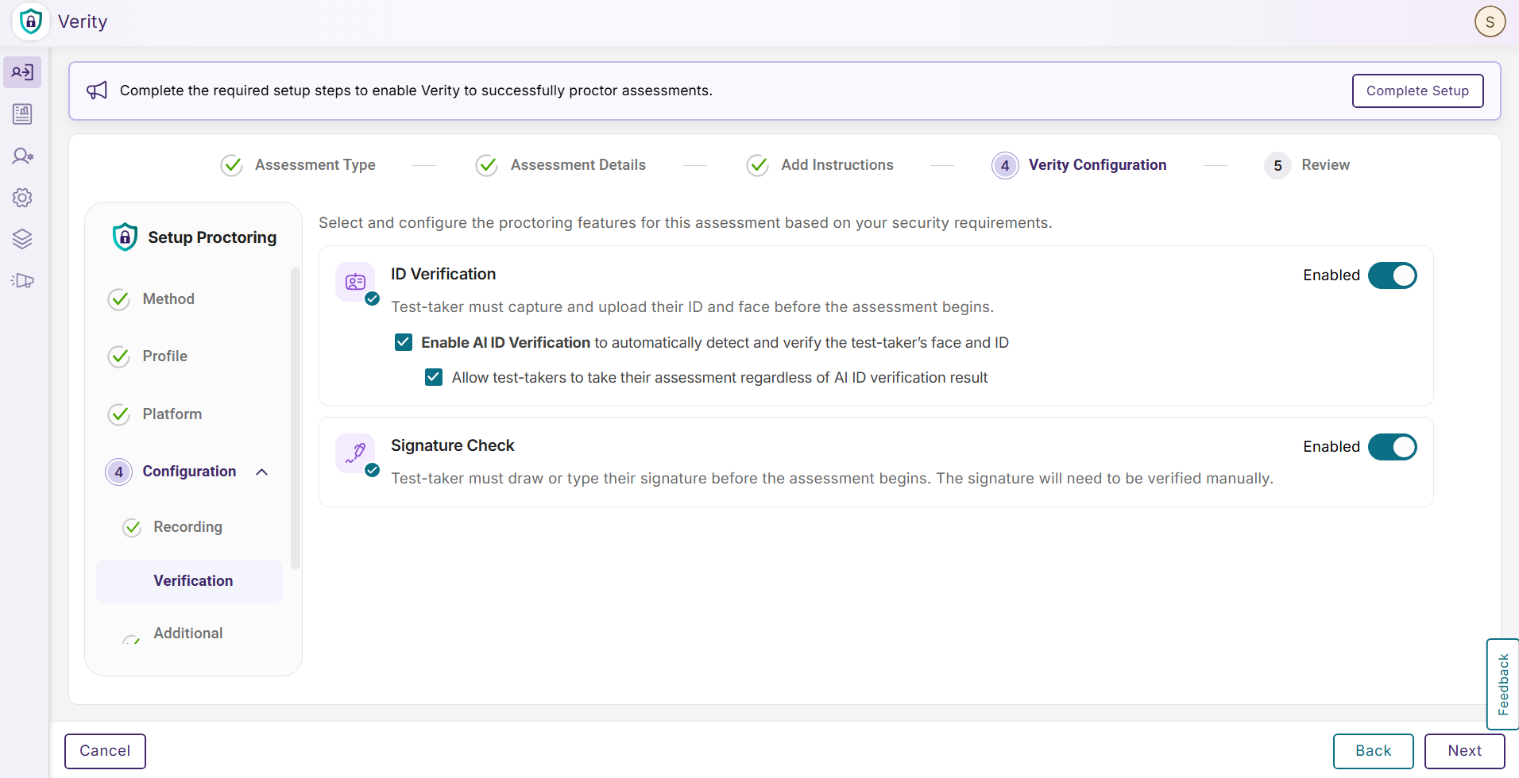Go to Assessment Details step
The image size is (1519, 778).
tap(578, 165)
